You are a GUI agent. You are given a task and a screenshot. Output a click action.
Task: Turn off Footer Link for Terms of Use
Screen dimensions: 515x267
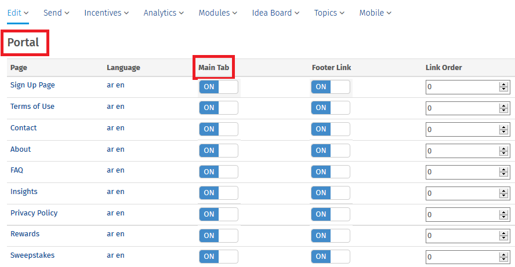(331, 108)
